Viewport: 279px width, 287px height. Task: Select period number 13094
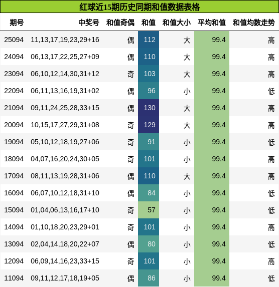14,244
